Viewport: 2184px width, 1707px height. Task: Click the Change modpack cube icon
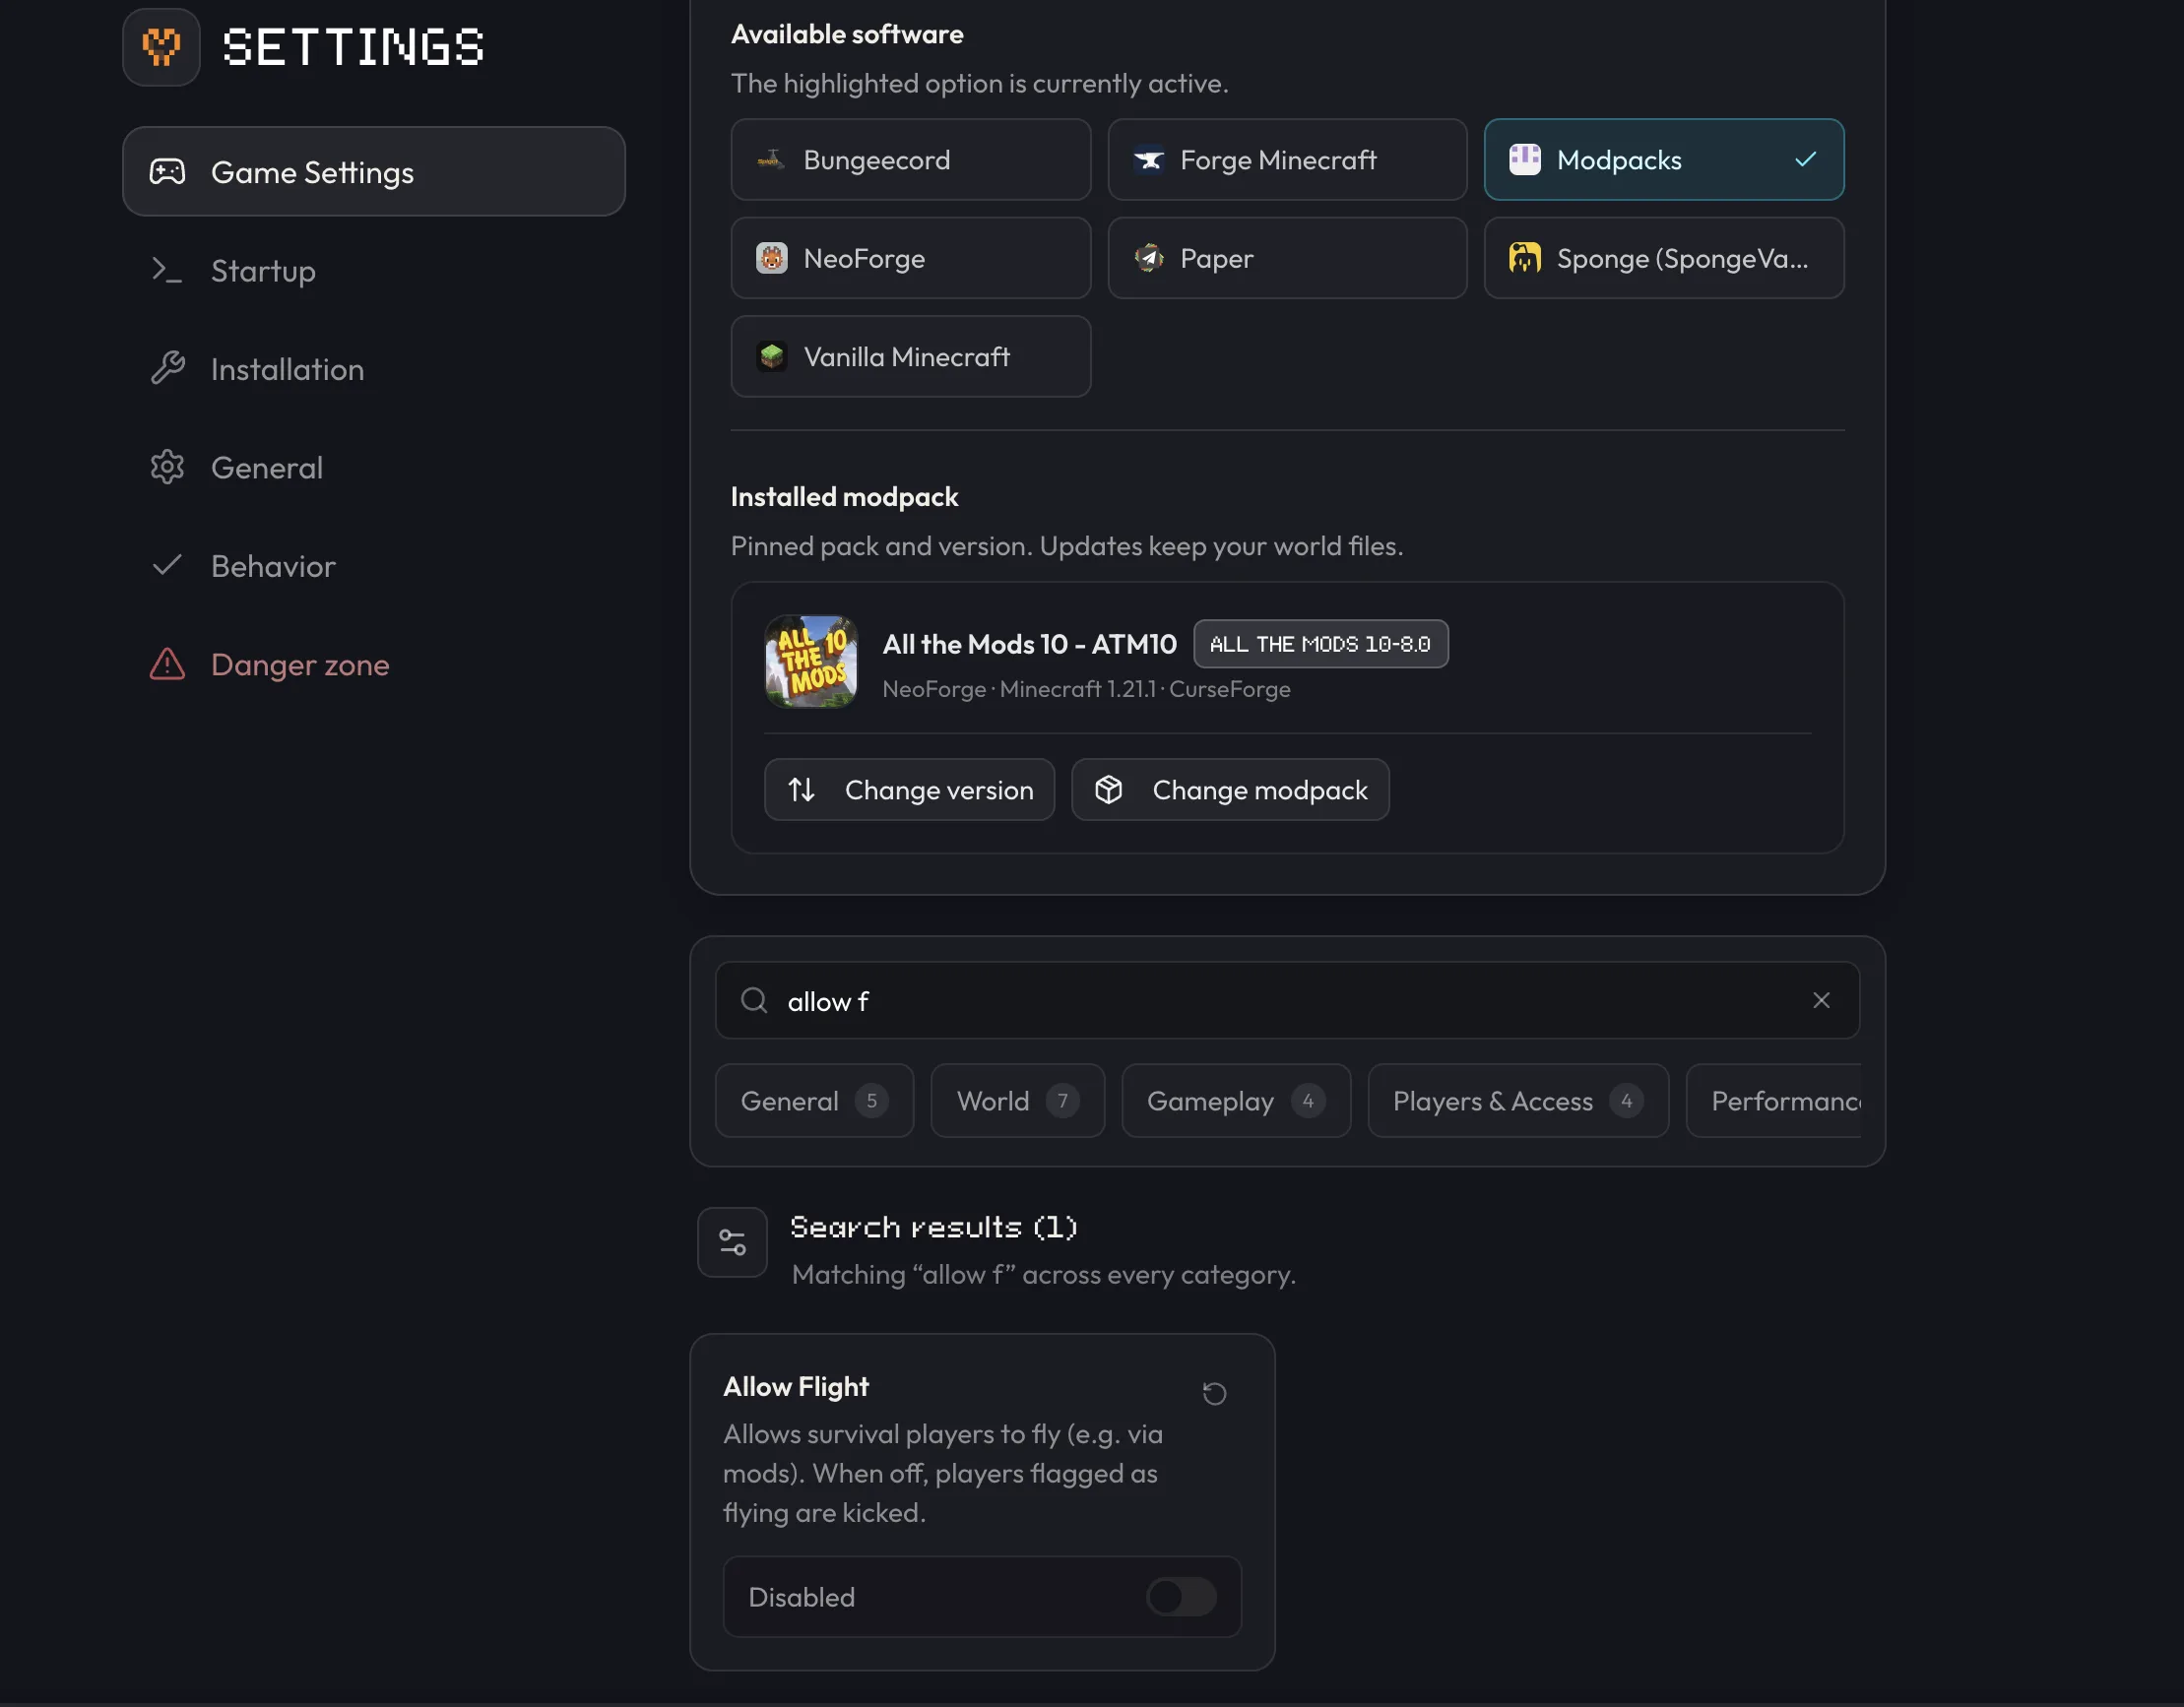[x=1108, y=790]
